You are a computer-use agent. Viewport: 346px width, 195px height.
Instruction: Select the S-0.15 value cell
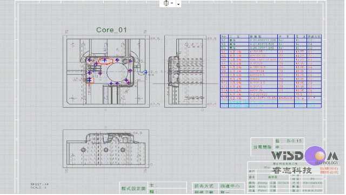click(289, 141)
